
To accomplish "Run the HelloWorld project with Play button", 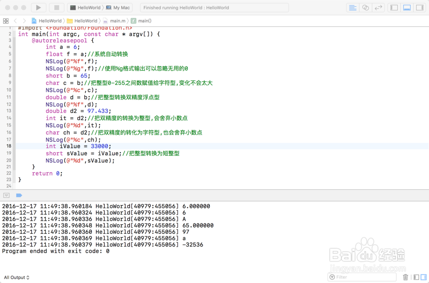I will (x=39, y=8).
